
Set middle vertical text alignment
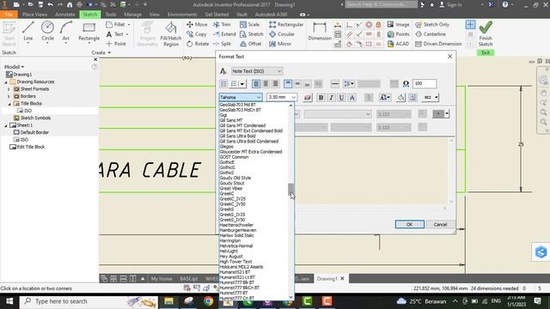click(x=297, y=84)
